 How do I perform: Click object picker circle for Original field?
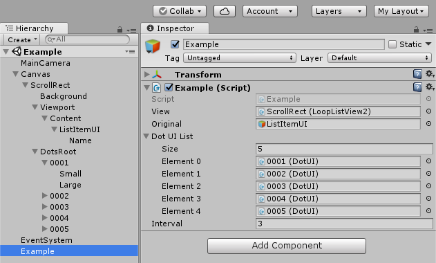click(429, 123)
